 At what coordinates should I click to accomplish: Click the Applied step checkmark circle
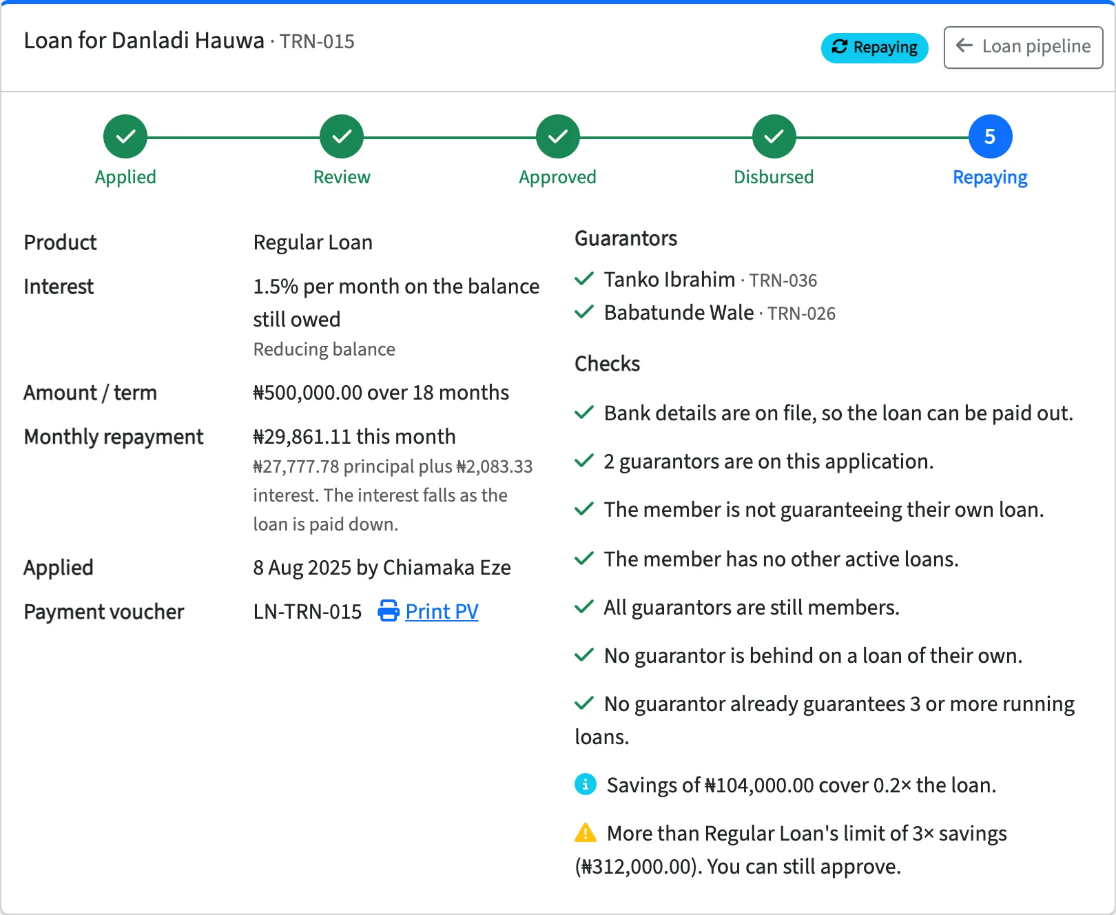(125, 136)
